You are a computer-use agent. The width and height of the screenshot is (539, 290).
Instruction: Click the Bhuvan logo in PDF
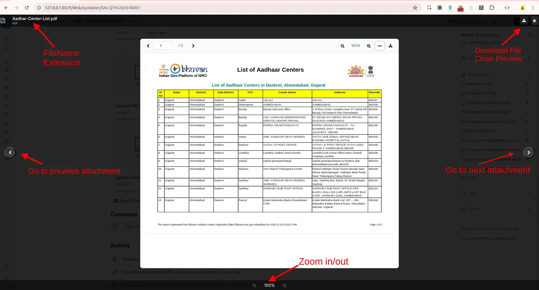(183, 71)
